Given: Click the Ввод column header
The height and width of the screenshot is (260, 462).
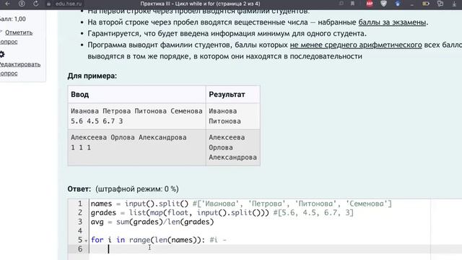Looking at the screenshot, I should pos(136,95).
